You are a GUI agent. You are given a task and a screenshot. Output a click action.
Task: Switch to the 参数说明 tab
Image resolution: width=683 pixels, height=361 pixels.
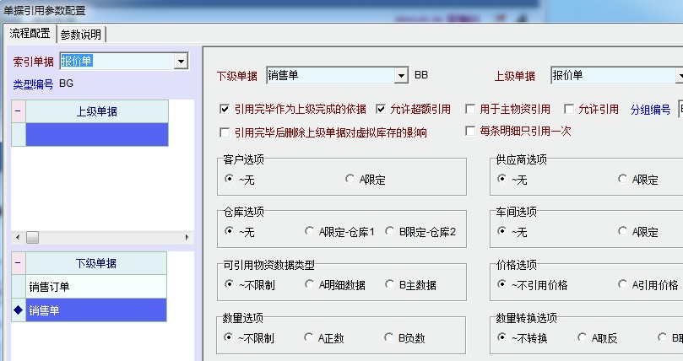(82, 35)
